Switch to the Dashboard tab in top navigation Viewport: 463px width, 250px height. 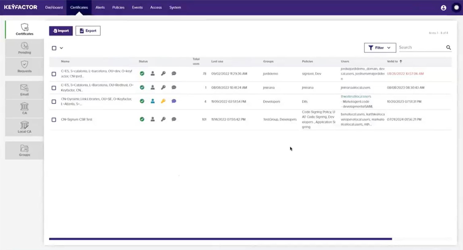pos(54,7)
